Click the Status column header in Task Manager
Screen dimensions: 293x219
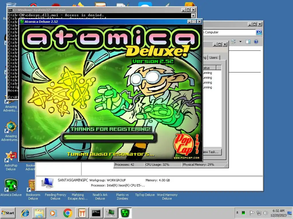click(209, 68)
